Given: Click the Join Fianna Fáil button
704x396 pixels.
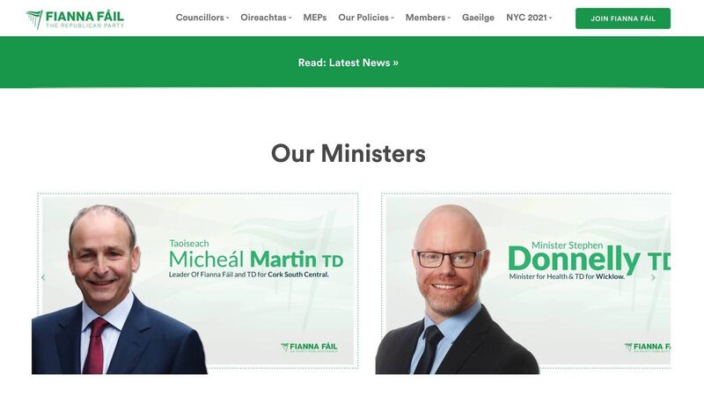Looking at the screenshot, I should click(x=623, y=18).
